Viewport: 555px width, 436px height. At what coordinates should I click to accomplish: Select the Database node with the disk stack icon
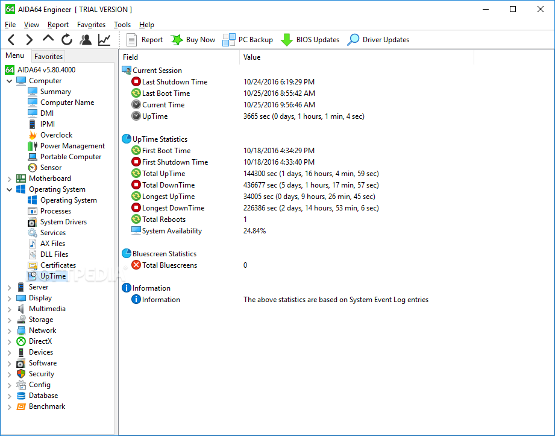click(37, 396)
